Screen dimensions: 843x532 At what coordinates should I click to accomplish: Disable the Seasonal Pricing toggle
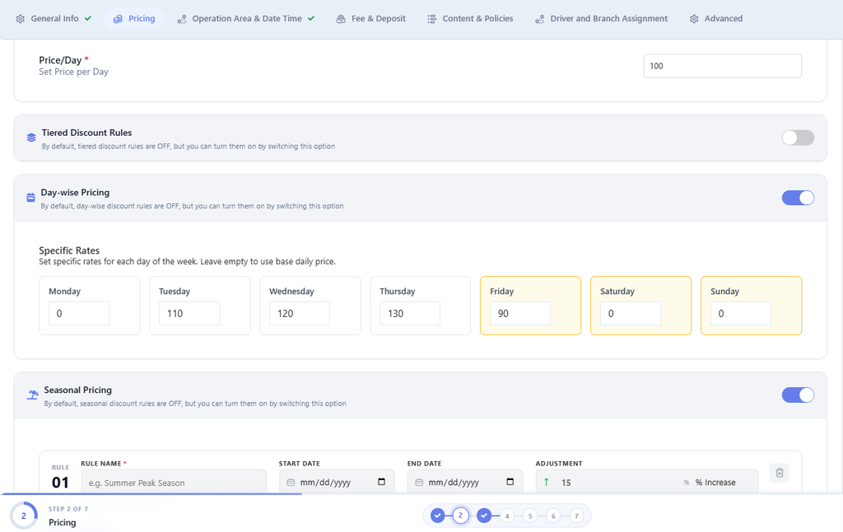point(798,394)
